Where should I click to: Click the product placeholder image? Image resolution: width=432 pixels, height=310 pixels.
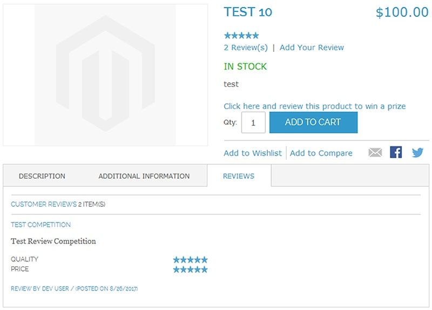pyautogui.click(x=105, y=75)
